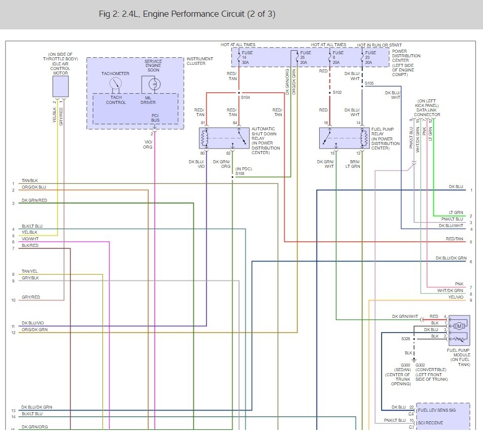This screenshot has height=436, width=483.
Task: Select the Fuse 14 30A symbol
Action: [x=239, y=57]
